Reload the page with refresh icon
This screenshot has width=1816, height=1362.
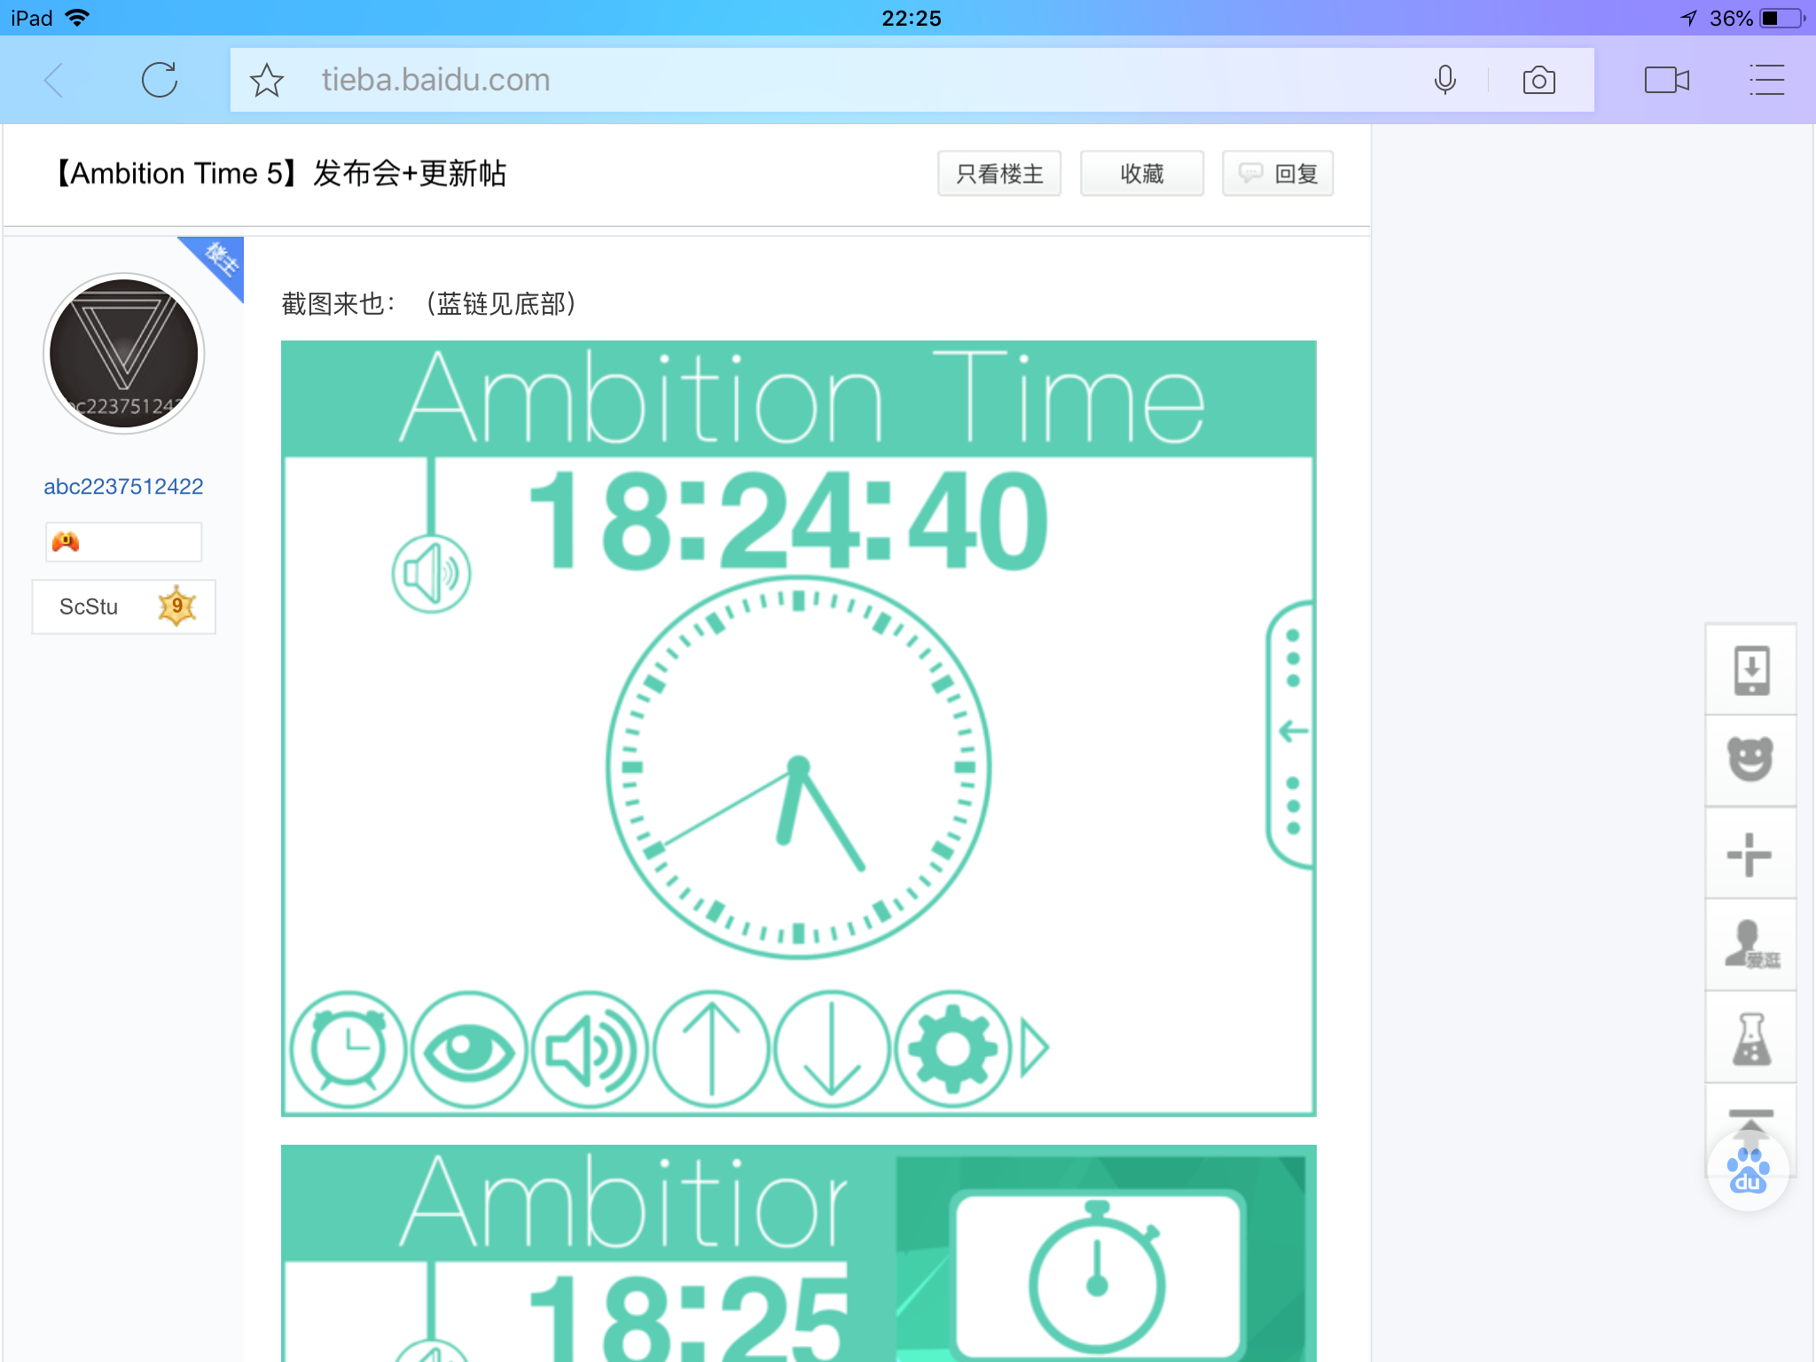[160, 80]
